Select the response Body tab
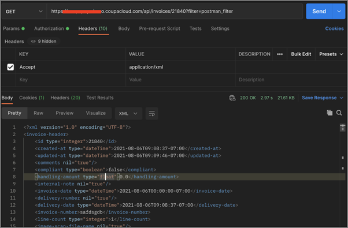 [7, 98]
